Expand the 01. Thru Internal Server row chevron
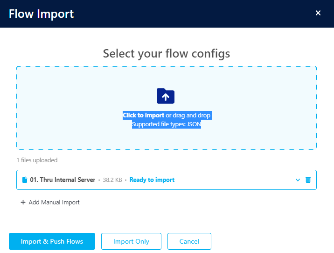 [298, 180]
